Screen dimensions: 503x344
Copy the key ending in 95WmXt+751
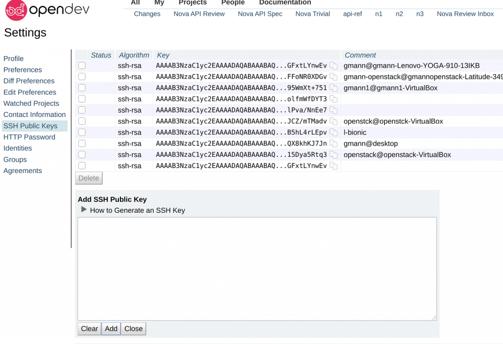coord(334,88)
